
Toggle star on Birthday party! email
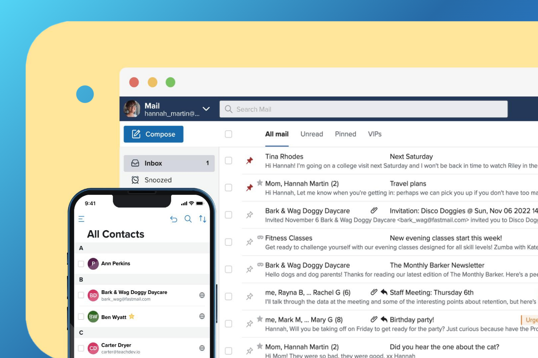coord(260,319)
